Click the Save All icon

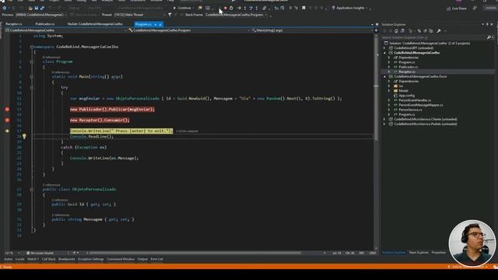point(42,8)
